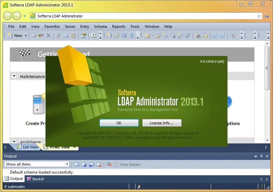Click the new folder toolbar icon
273x192 pixels.
tap(147, 36)
